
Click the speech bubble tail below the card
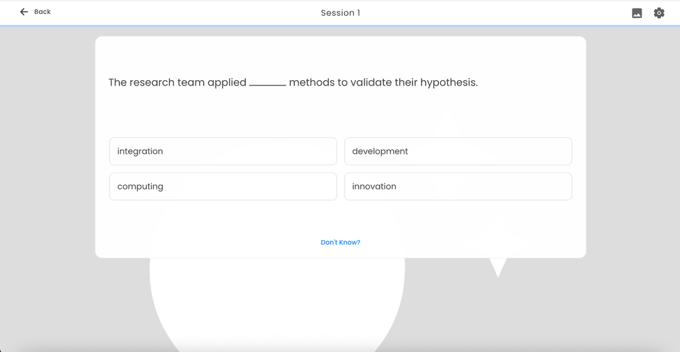click(x=498, y=267)
